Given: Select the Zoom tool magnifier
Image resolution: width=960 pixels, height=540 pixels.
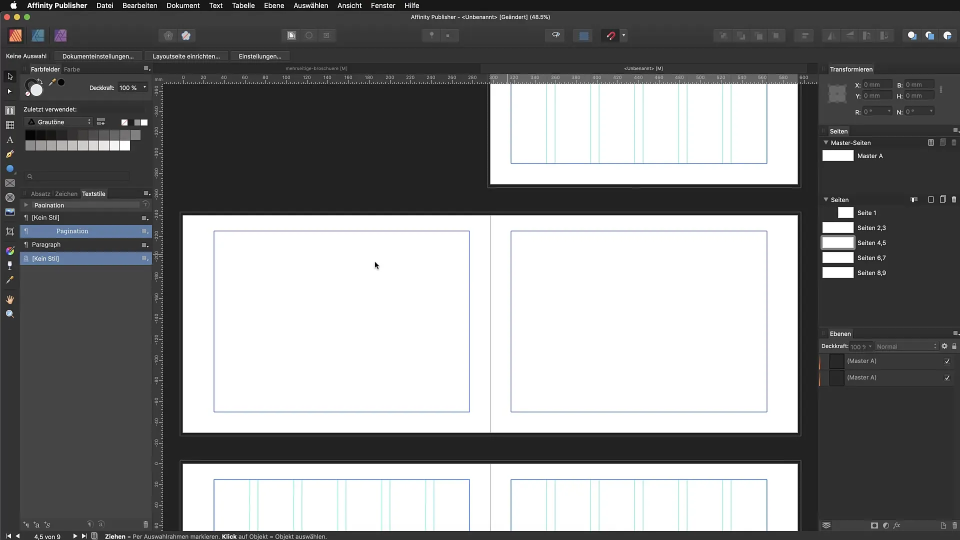Looking at the screenshot, I should point(9,314).
